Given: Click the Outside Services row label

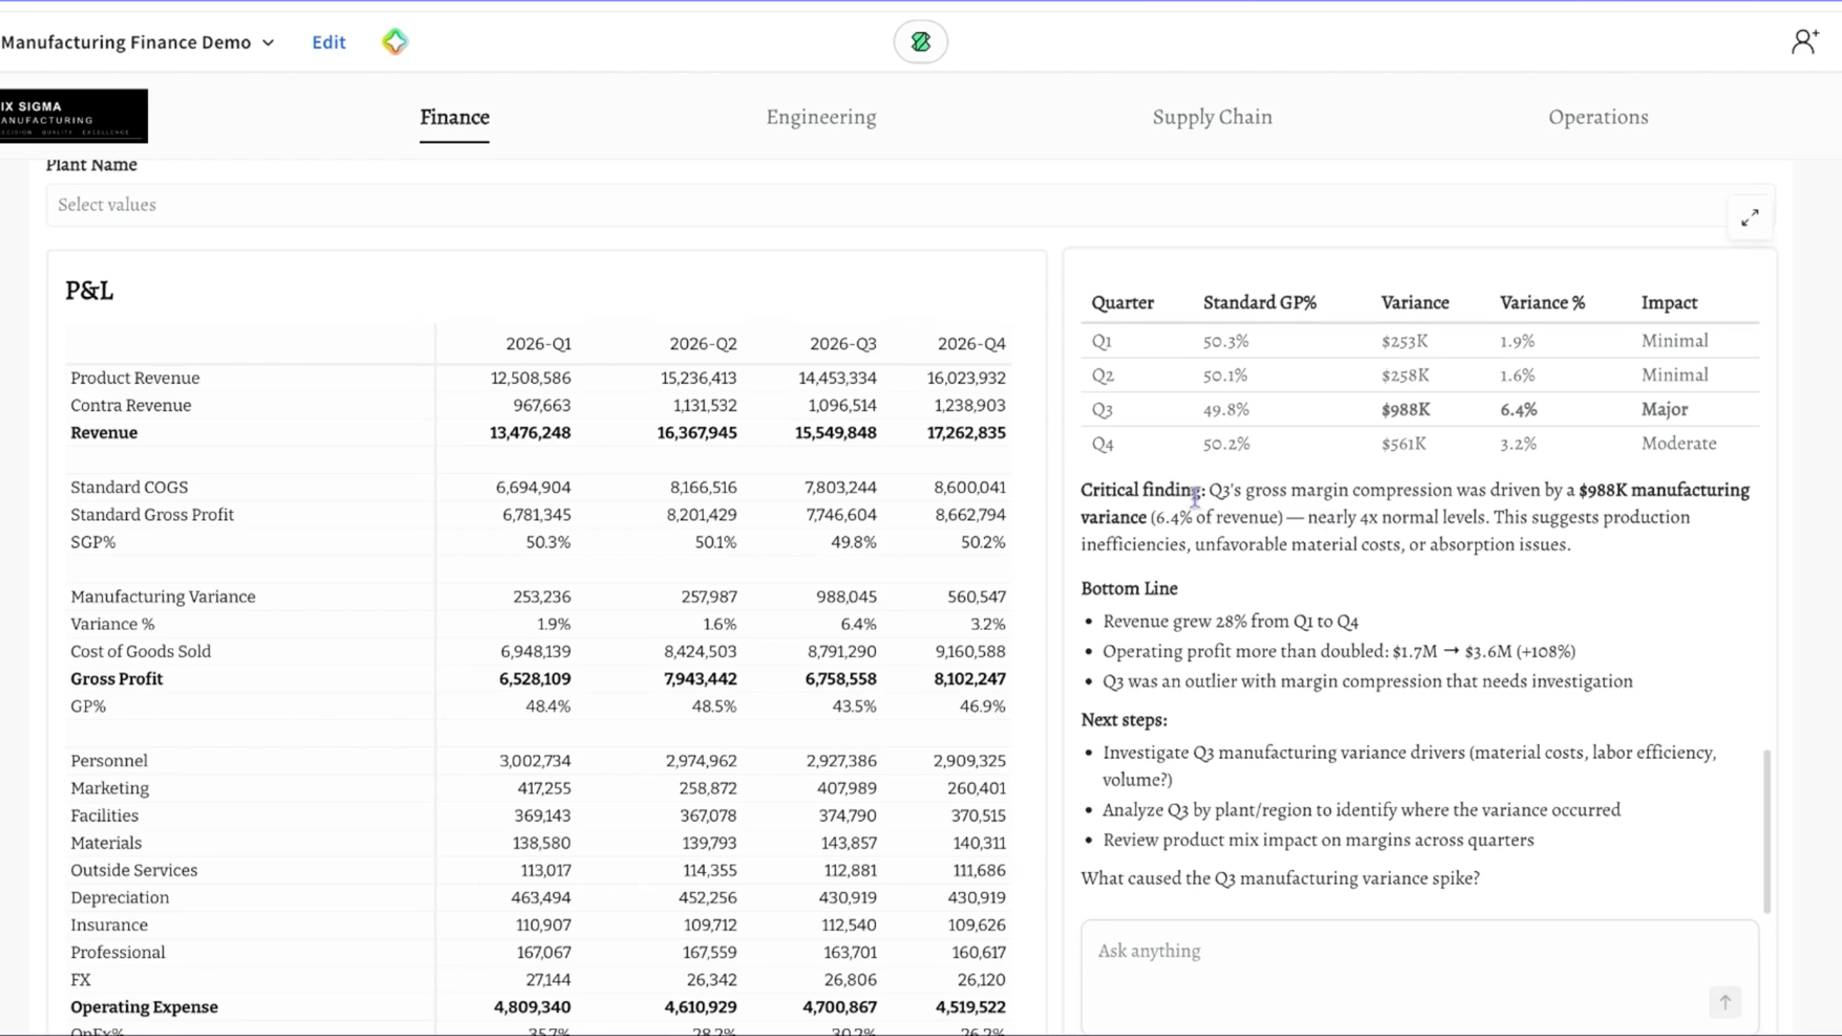Looking at the screenshot, I should click(x=134, y=870).
